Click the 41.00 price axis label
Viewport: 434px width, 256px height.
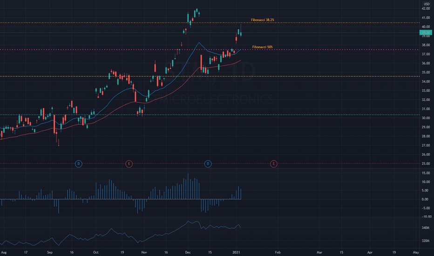point(426,18)
